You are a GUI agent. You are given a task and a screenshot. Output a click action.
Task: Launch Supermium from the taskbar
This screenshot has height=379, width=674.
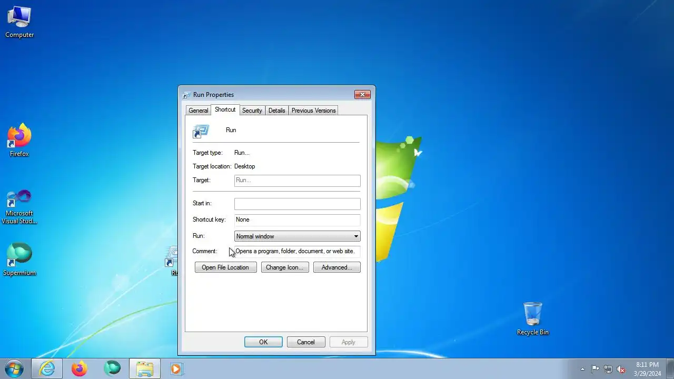click(112, 368)
